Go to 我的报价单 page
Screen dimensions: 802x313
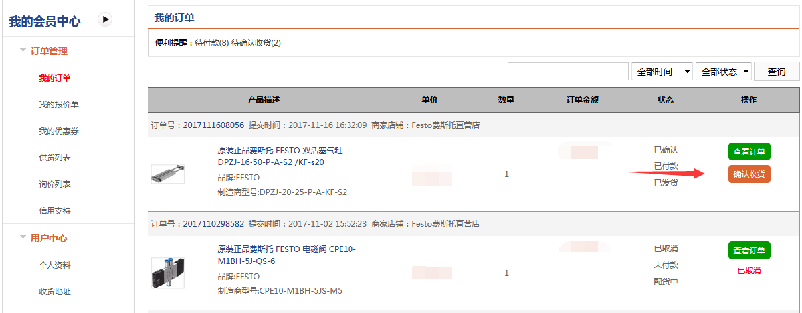58,105
